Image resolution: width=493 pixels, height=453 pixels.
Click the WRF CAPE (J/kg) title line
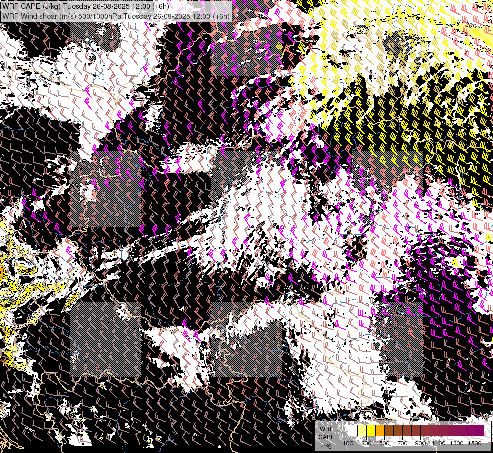[x=86, y=6]
